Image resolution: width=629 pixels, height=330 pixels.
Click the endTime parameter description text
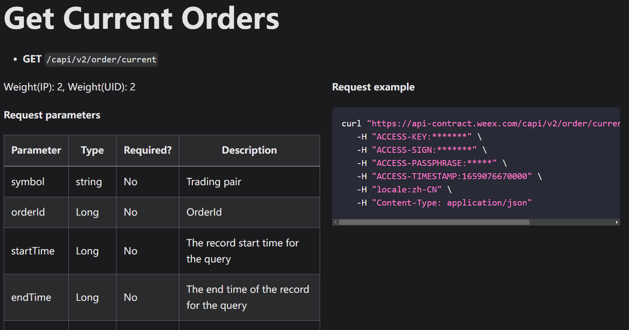(247, 297)
